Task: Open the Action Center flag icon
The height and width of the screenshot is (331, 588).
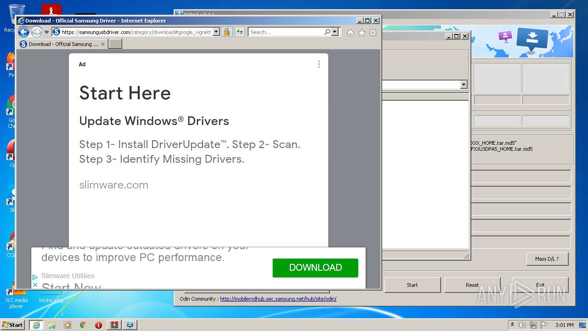Action: pyautogui.click(x=544, y=325)
